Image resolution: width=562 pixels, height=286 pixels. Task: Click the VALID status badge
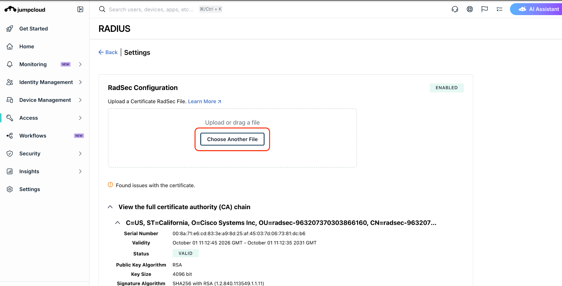[x=186, y=253]
